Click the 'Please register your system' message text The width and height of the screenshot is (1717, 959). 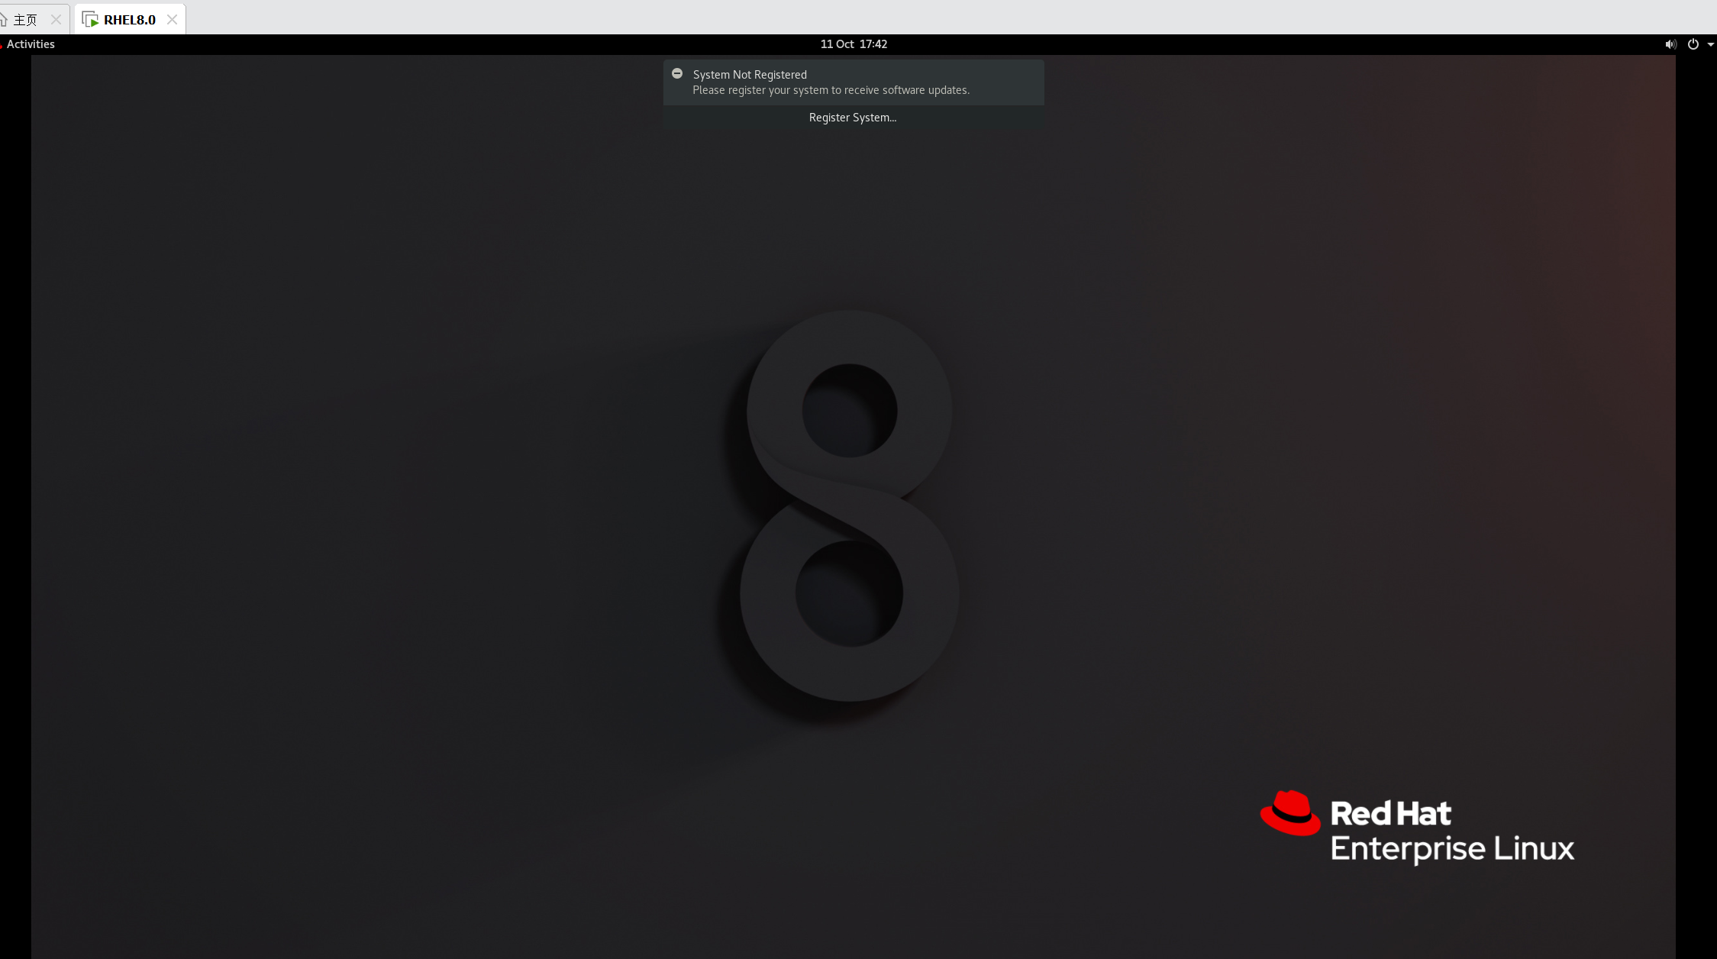coord(831,90)
